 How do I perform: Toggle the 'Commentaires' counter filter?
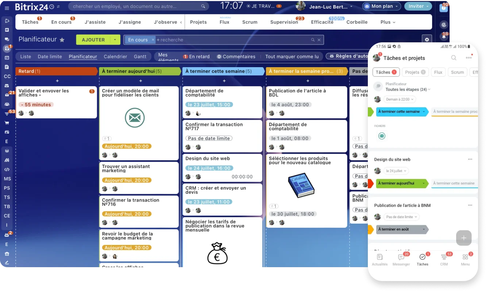pyautogui.click(x=236, y=57)
